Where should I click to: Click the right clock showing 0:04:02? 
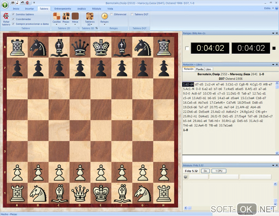[x=251, y=48]
